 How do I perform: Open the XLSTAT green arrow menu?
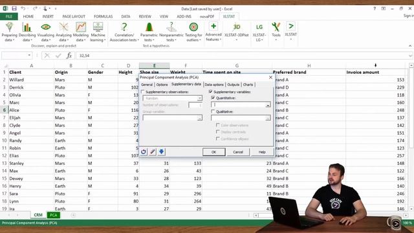click(x=290, y=32)
